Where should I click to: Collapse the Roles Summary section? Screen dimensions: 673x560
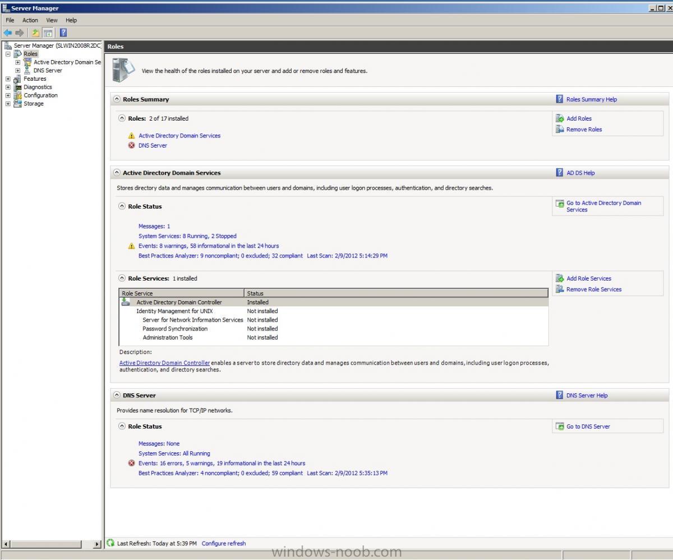117,99
